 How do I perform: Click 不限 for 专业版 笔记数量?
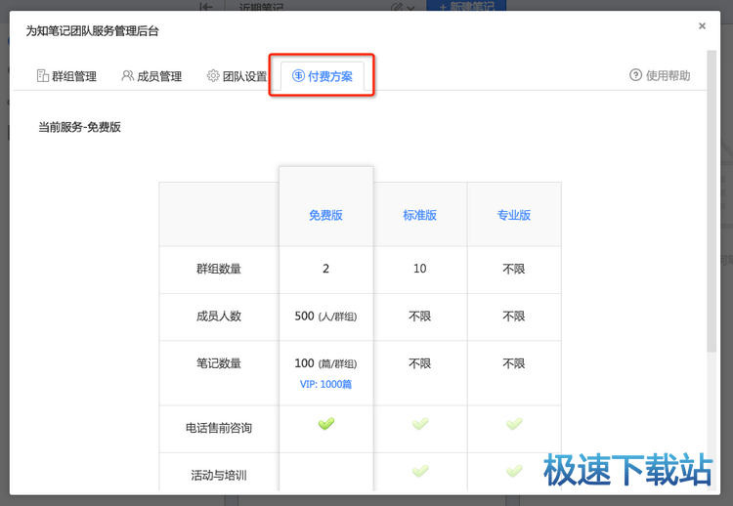514,363
